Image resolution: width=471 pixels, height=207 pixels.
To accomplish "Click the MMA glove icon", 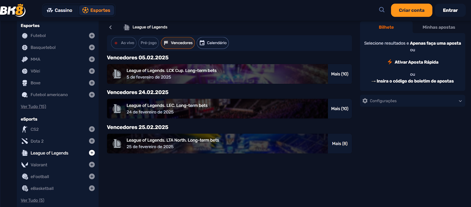I will [25, 59].
